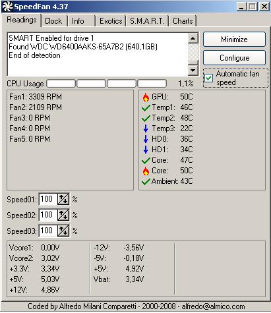Click the Speed02 up/down spinner arrows

point(63,215)
